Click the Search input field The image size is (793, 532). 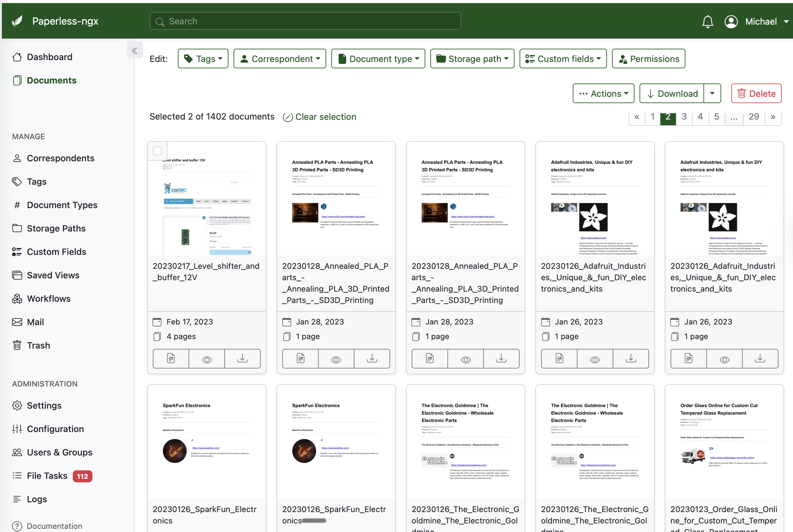(305, 21)
